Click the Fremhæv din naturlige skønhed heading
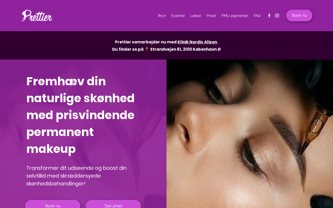Image resolution: width=333 pixels, height=208 pixels. tap(80, 115)
